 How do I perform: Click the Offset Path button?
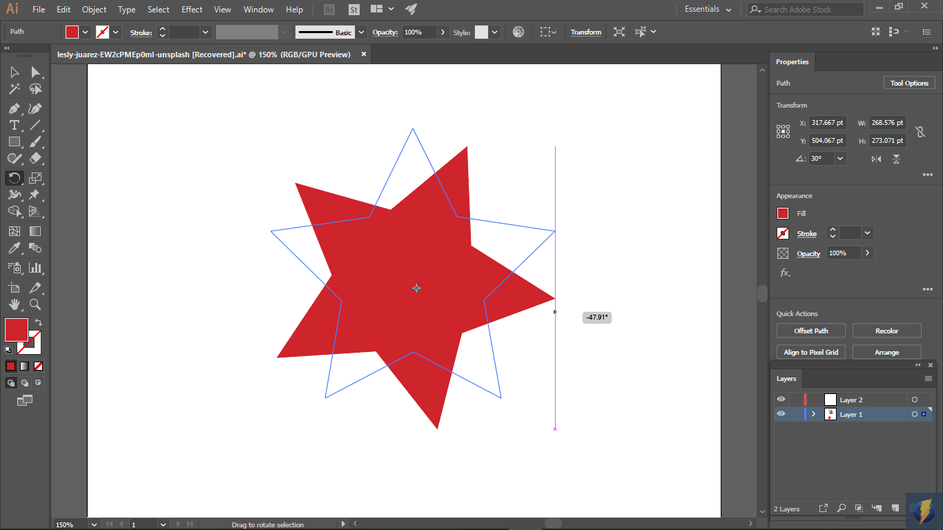pyautogui.click(x=810, y=330)
